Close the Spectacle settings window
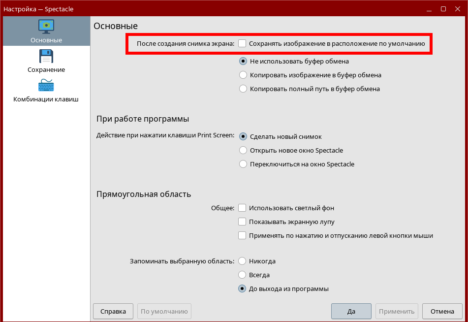 [x=457, y=9]
